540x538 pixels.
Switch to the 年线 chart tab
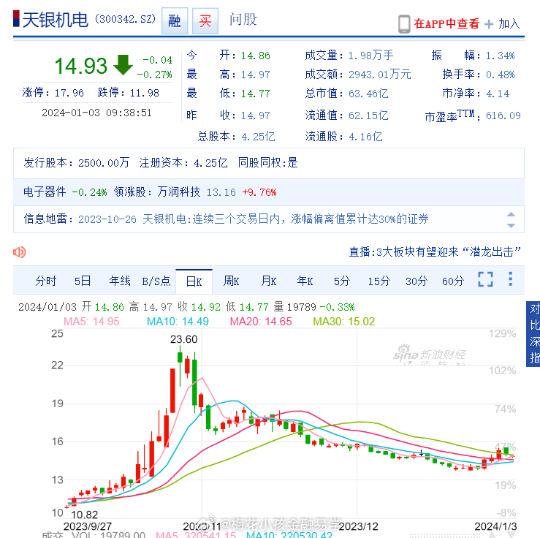click(x=120, y=281)
